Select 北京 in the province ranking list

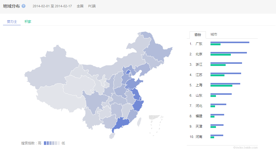point(199,54)
